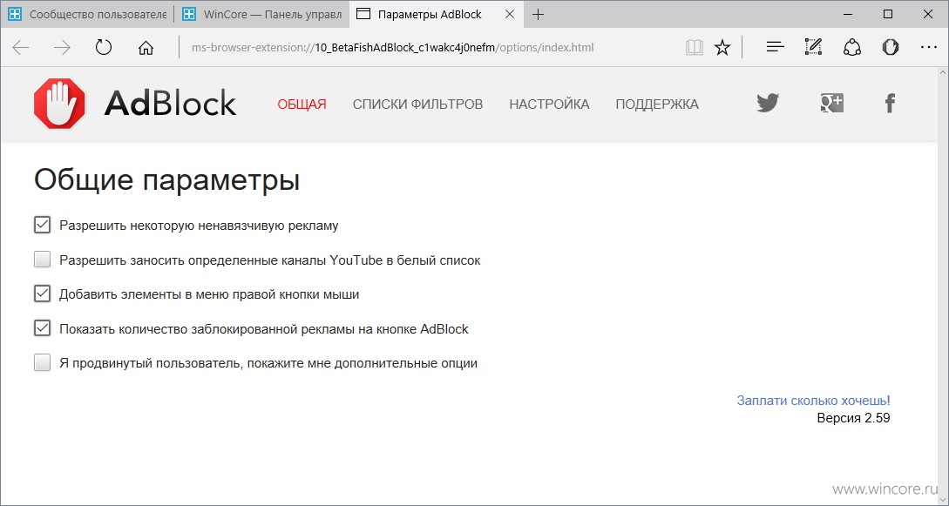Image resolution: width=949 pixels, height=506 pixels.
Task: Maximize the Edge browser window
Action: [x=888, y=15]
